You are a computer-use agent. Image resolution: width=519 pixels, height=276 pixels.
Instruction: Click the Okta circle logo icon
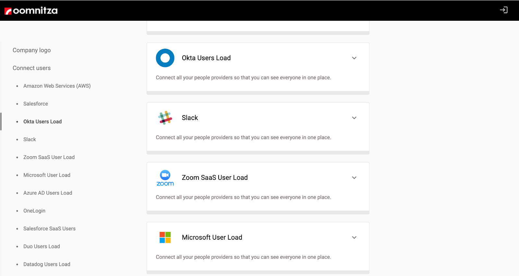(165, 58)
